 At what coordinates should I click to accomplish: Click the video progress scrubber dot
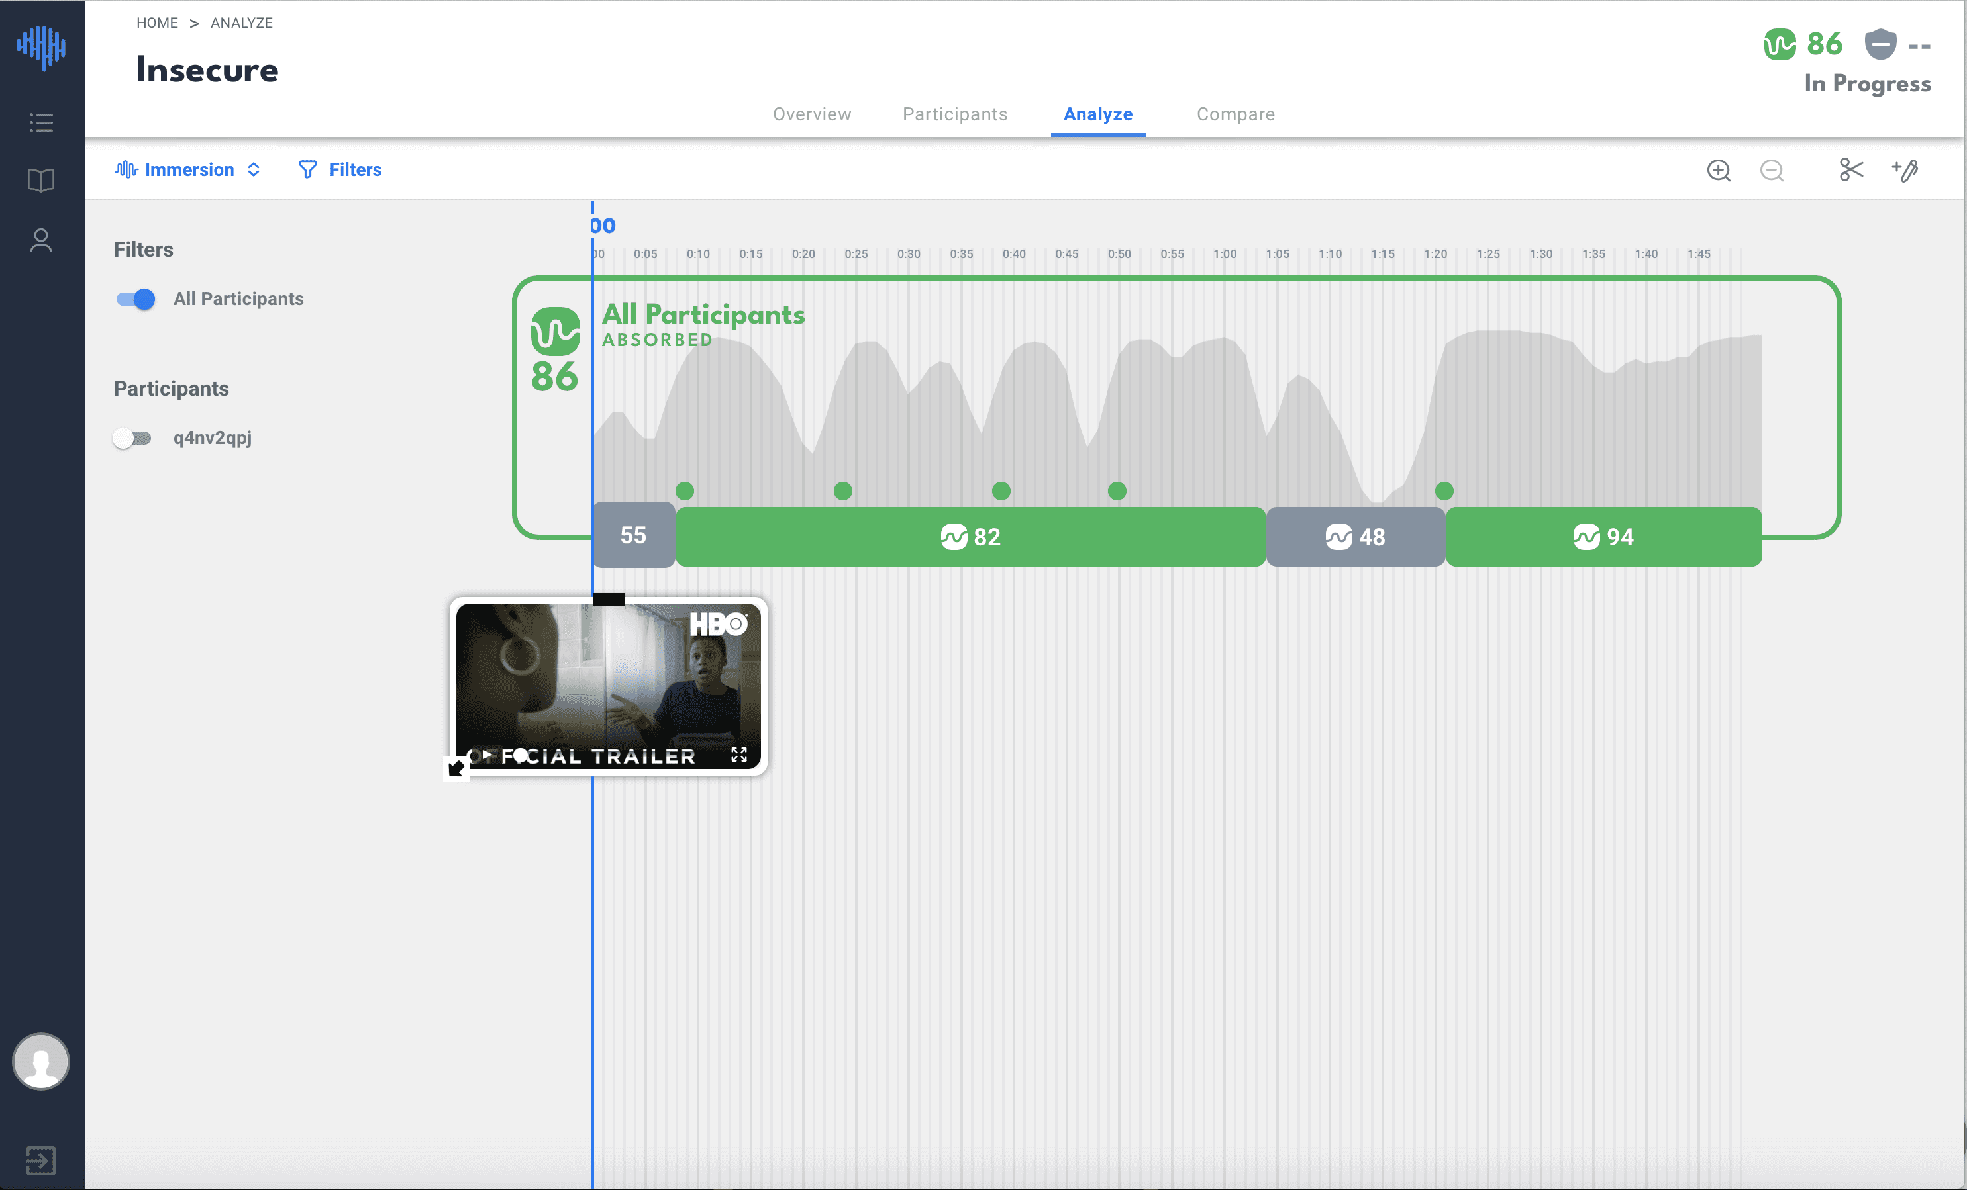(521, 754)
